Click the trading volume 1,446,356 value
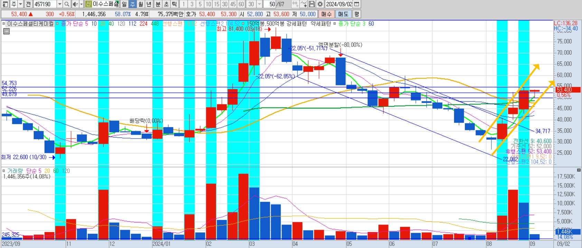The width and height of the screenshot is (582, 248). [x=94, y=14]
